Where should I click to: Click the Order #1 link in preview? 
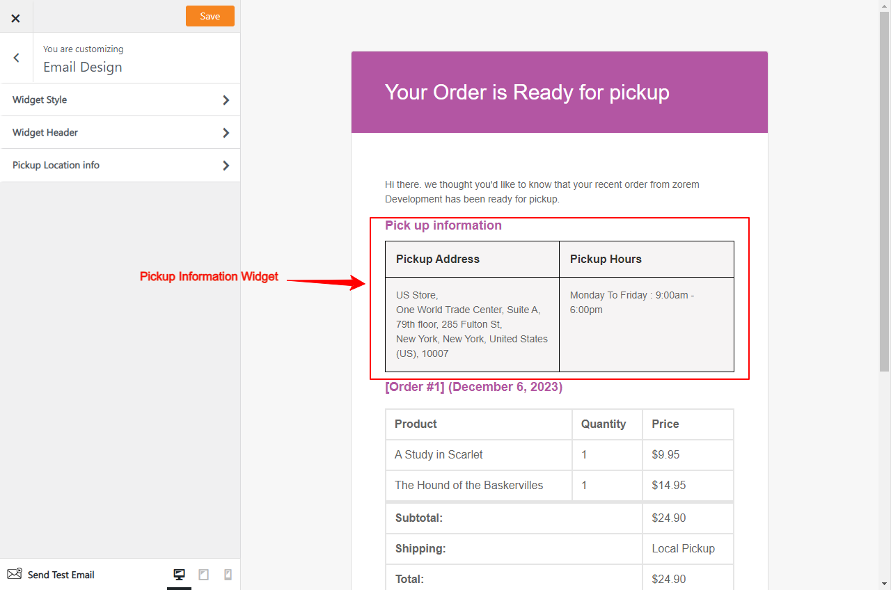(415, 387)
